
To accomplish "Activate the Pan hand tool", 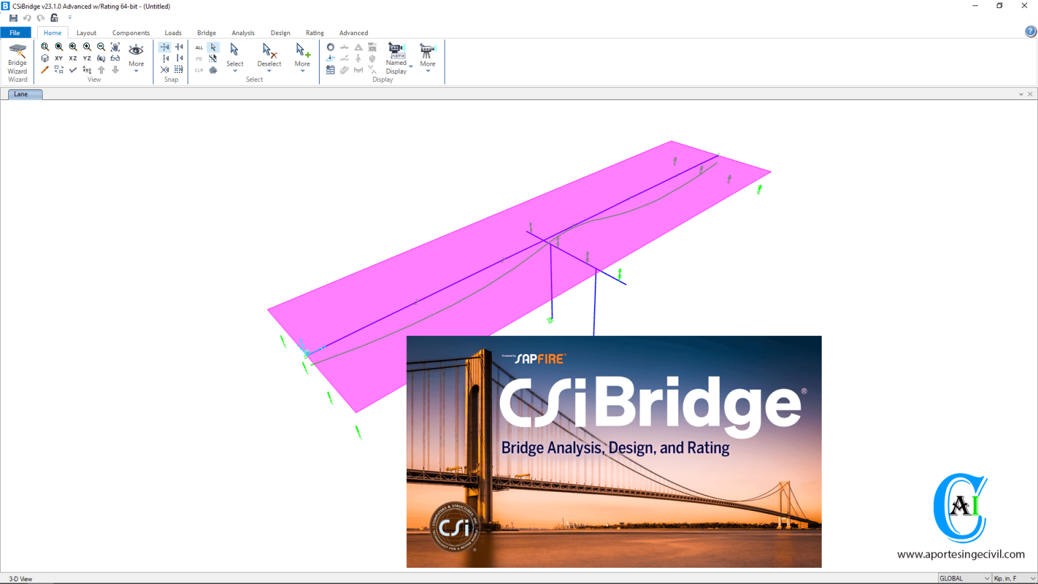I will coord(116,47).
